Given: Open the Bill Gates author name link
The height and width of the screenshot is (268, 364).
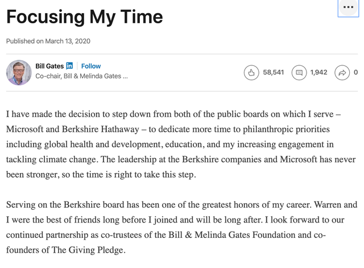Looking at the screenshot, I should pos(49,66).
